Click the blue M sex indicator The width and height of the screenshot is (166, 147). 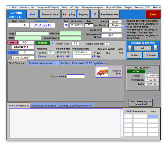(66, 25)
